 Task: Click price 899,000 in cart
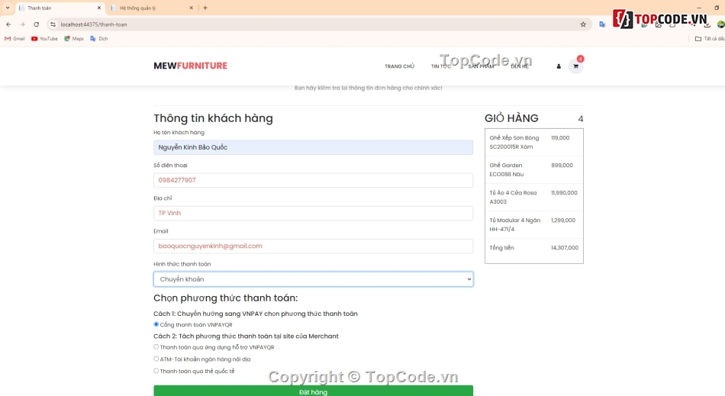click(562, 166)
